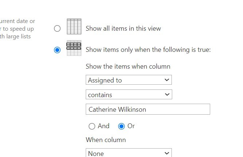Click the chevron arrow on Assigned to dropdown
This screenshot has width=243, height=157.
pos(167,80)
